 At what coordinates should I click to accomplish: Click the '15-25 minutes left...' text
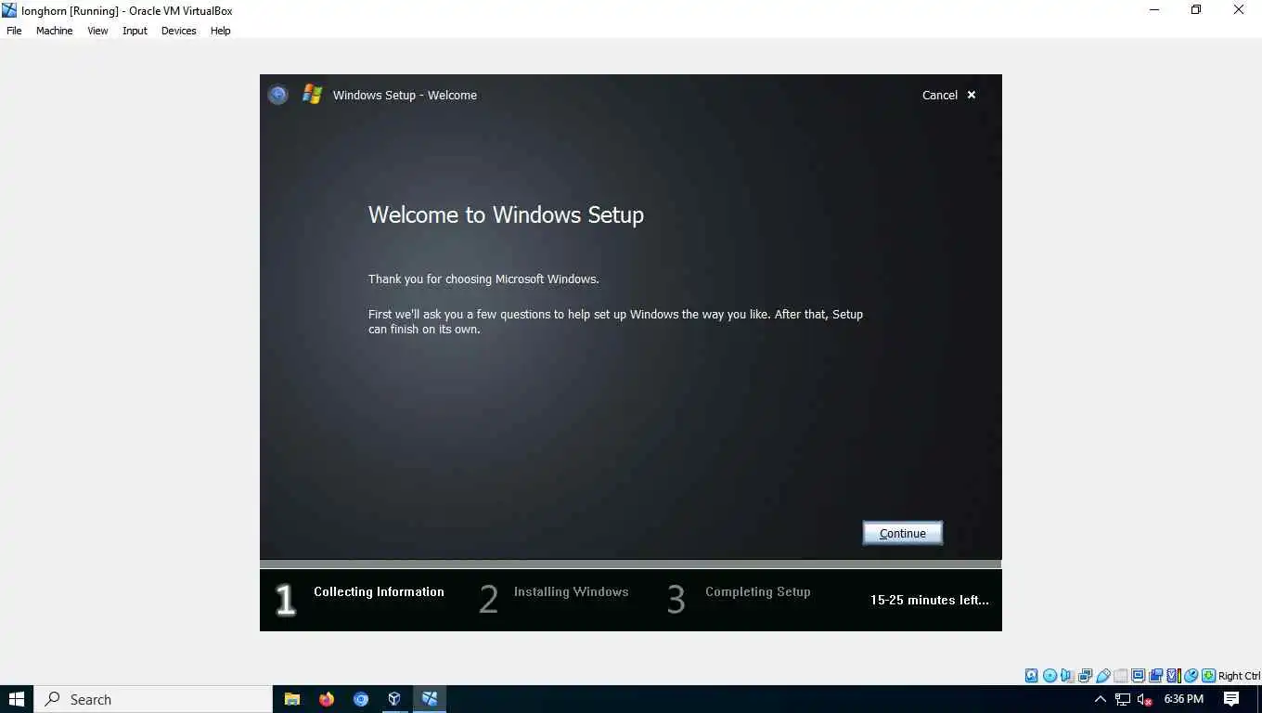pyautogui.click(x=929, y=600)
